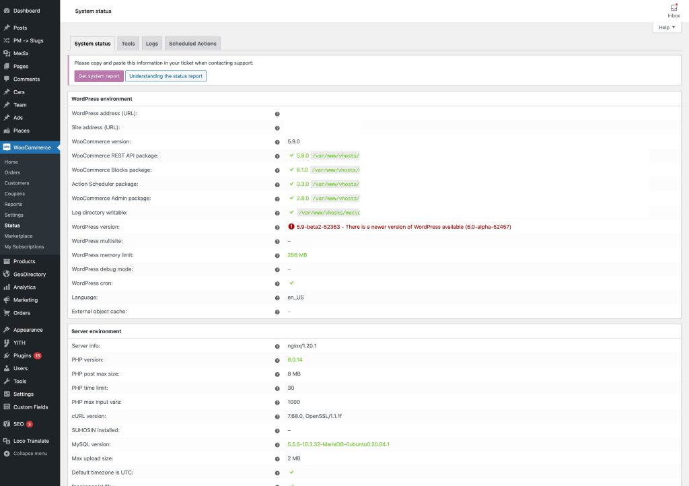Click help icon beside Language row
Viewport: 689px width, 486px height.
(277, 298)
